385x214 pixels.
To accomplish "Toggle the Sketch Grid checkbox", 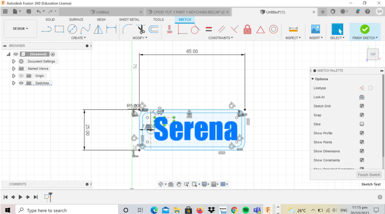I will [361, 106].
